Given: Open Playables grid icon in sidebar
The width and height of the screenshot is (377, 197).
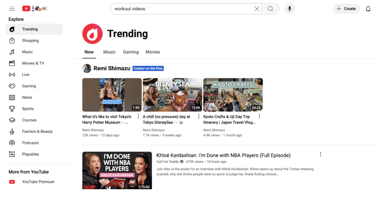Looking at the screenshot, I should pos(12,154).
